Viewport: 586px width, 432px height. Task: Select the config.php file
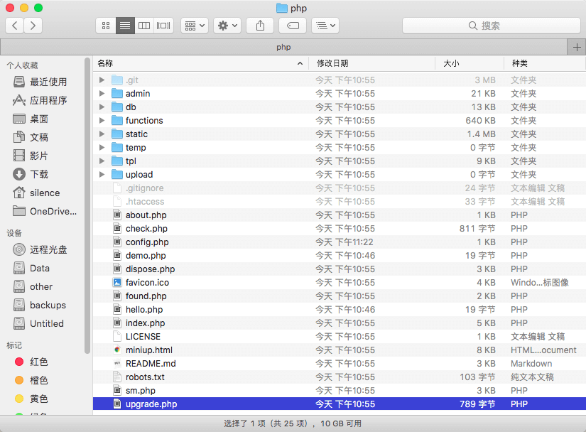point(147,242)
